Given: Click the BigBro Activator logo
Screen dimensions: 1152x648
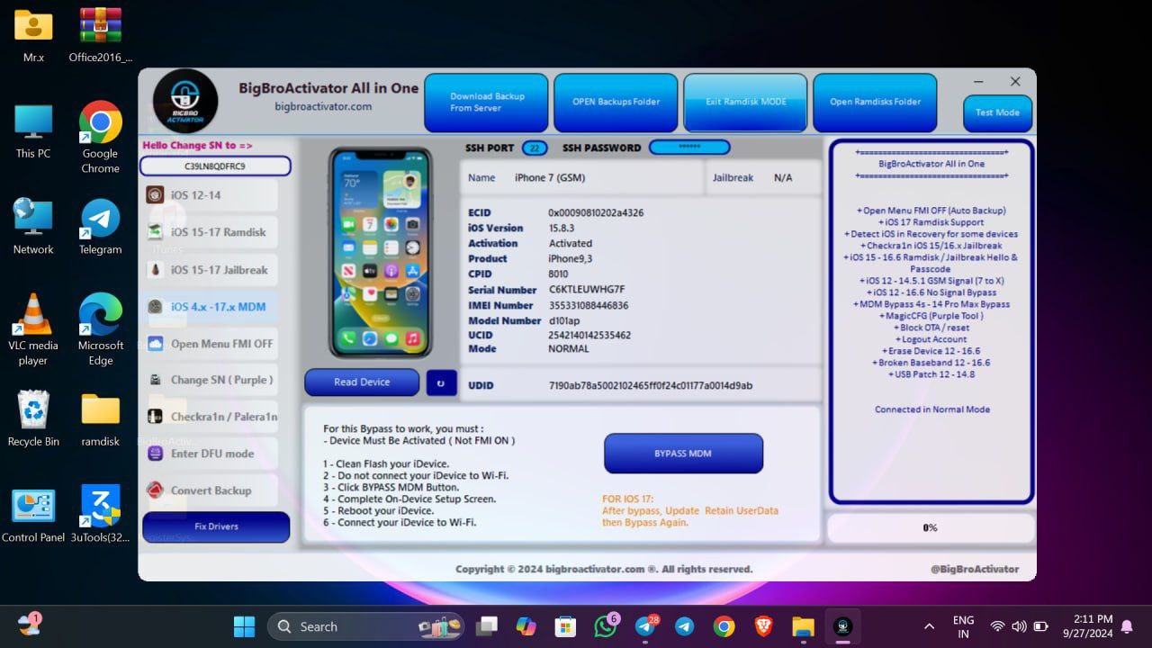Looking at the screenshot, I should (185, 102).
